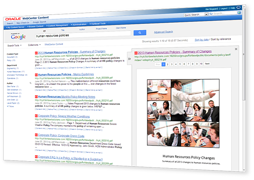Switch to the New Check-In tab

coord(23,23)
